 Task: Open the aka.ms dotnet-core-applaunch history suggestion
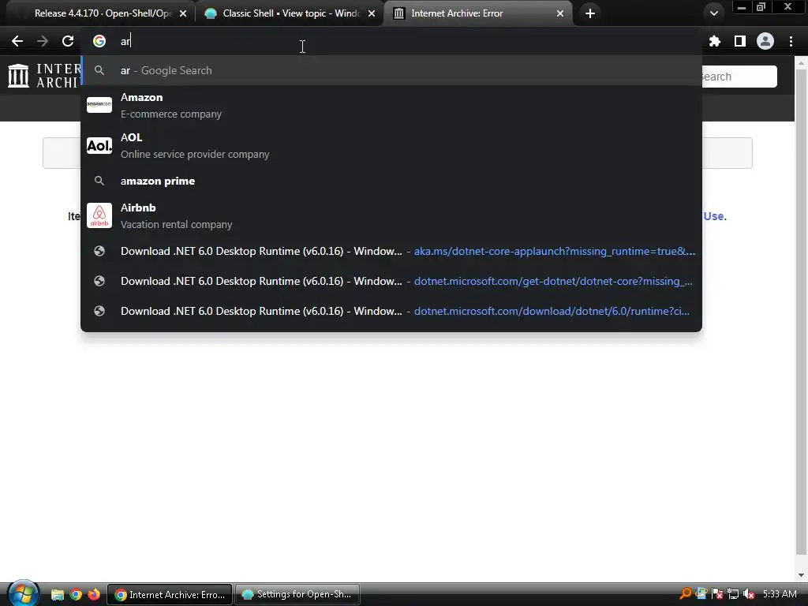coord(391,252)
